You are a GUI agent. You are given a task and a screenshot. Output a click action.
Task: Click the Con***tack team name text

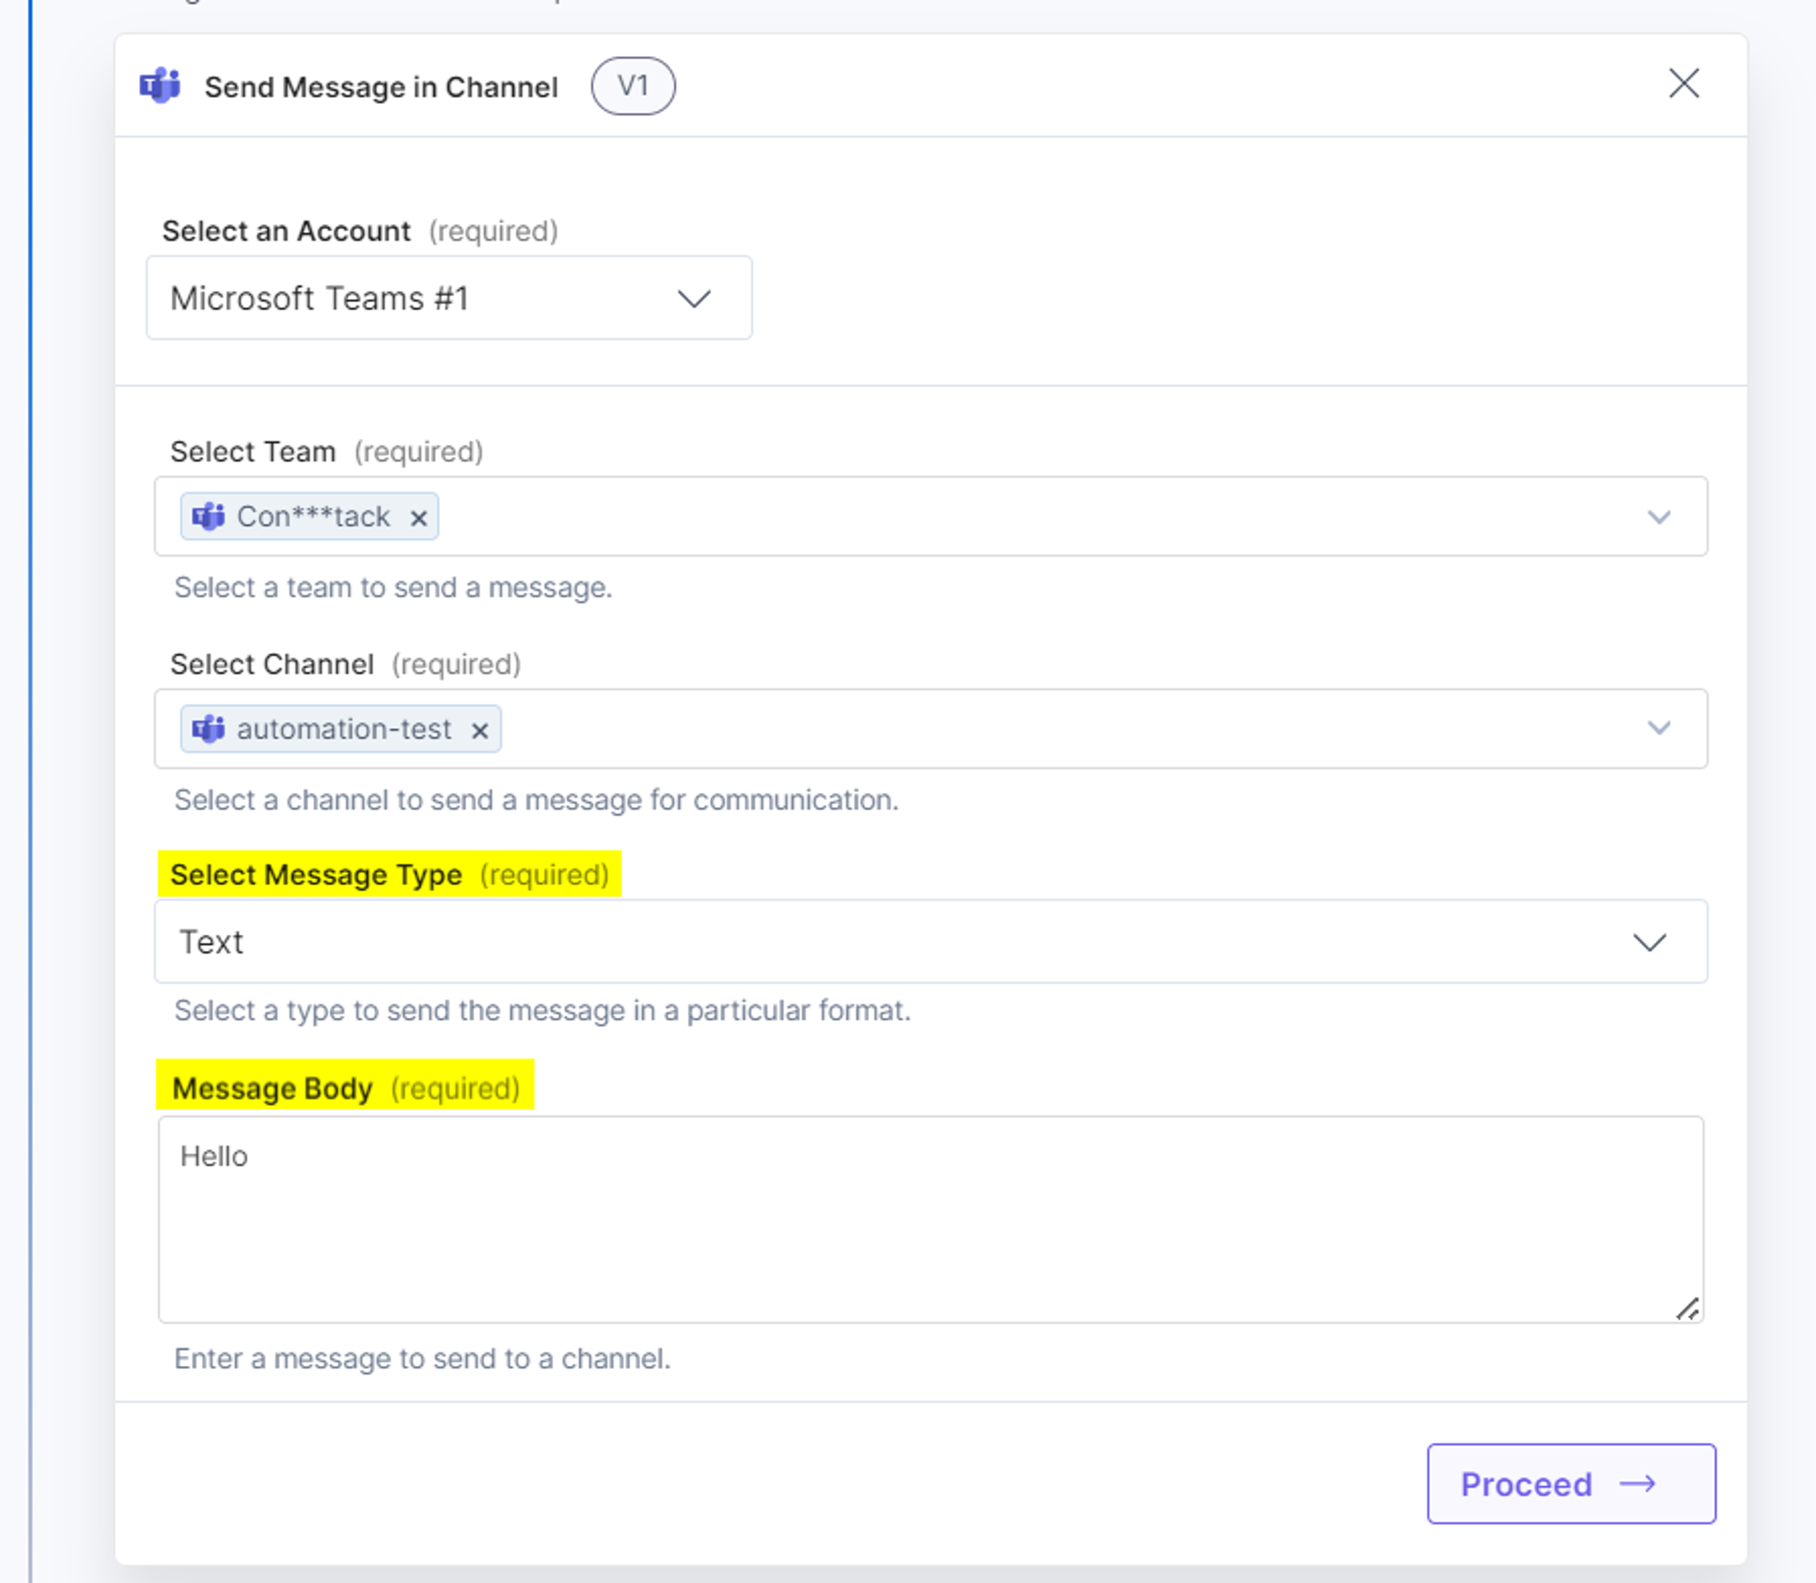pyautogui.click(x=314, y=516)
